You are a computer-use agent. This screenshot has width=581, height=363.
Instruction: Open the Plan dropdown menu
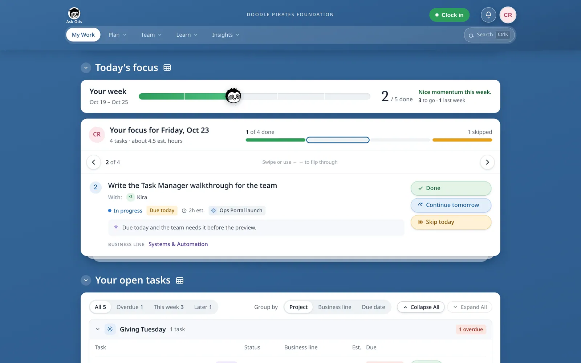coord(117,35)
